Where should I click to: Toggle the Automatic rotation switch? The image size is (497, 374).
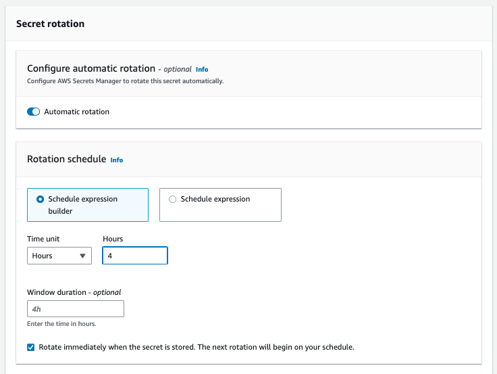click(33, 112)
